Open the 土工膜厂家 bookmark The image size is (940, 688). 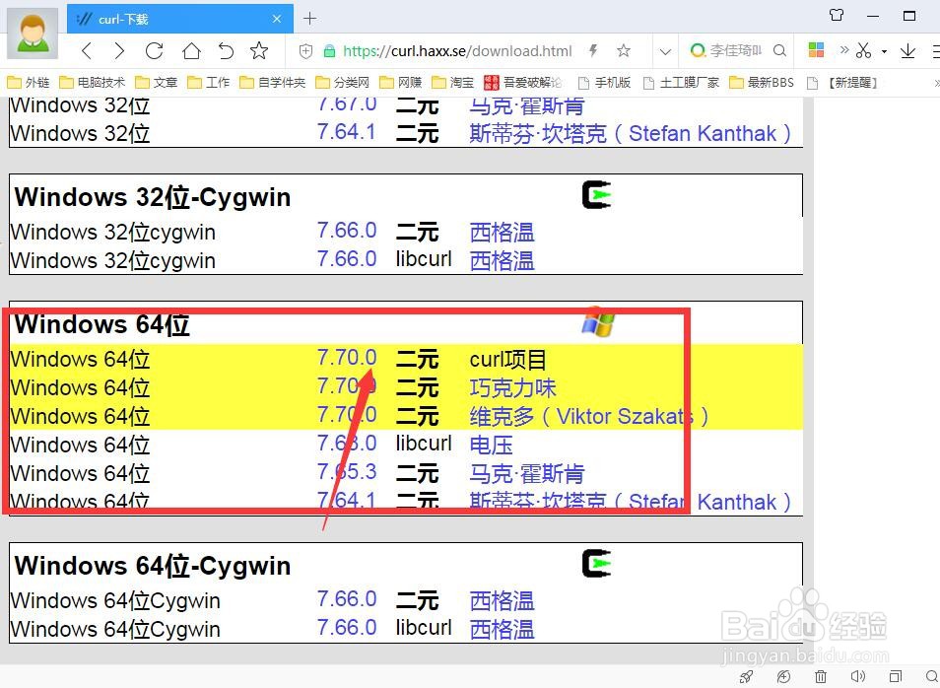point(681,82)
